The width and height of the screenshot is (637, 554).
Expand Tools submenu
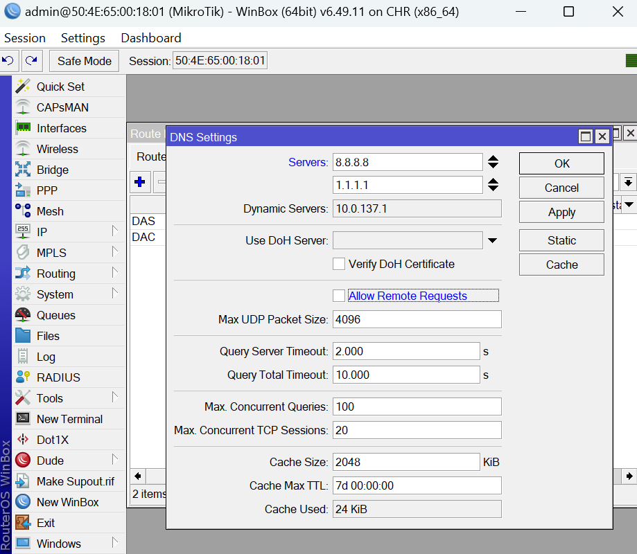click(115, 397)
